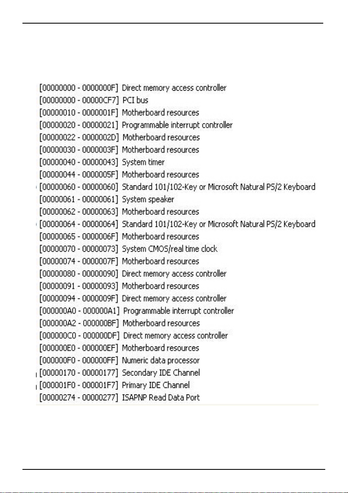
Task: Select Motherboard resources at 000000E0 - 000000EF
Action: (x=119, y=348)
